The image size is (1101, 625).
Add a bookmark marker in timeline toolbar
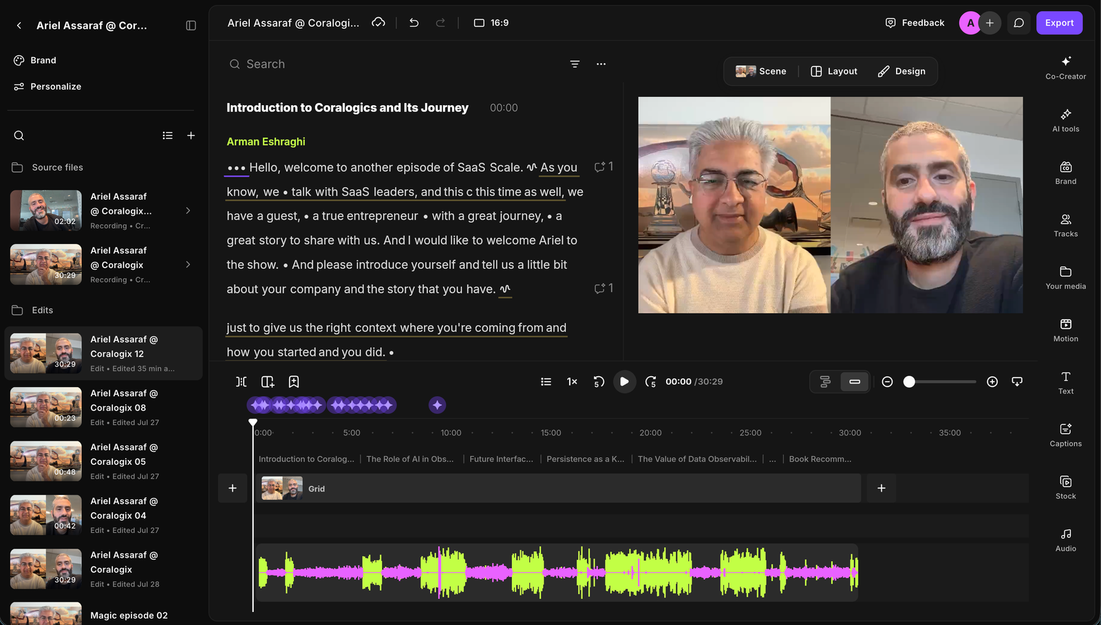(x=294, y=382)
